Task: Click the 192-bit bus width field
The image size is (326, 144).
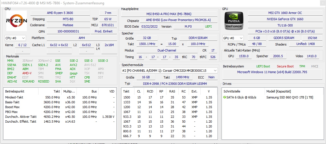Action: pyautogui.click(x=312, y=38)
